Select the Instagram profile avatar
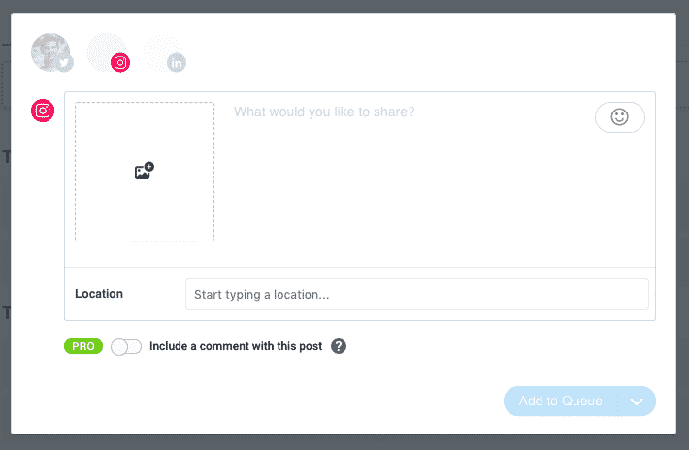The image size is (689, 450). point(105,50)
